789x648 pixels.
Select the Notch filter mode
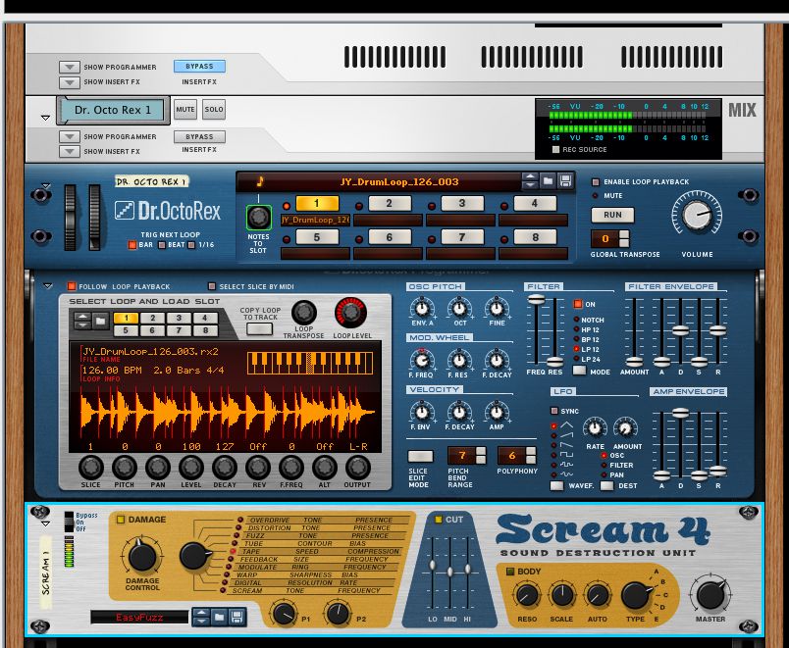point(576,320)
